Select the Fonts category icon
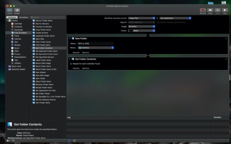Screen dimensions: 231x144 coord(13,36)
